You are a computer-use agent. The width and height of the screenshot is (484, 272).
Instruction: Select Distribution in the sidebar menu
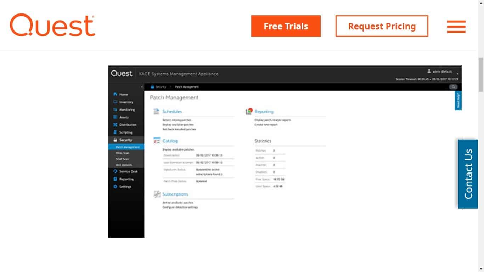[x=128, y=125]
